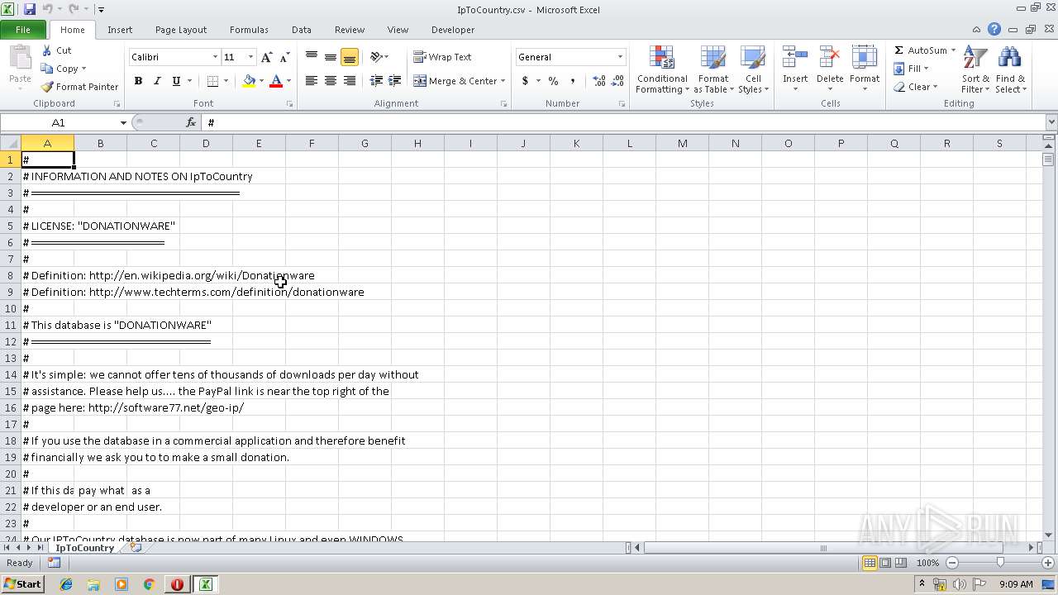Apply Align Text Left

[x=312, y=81]
